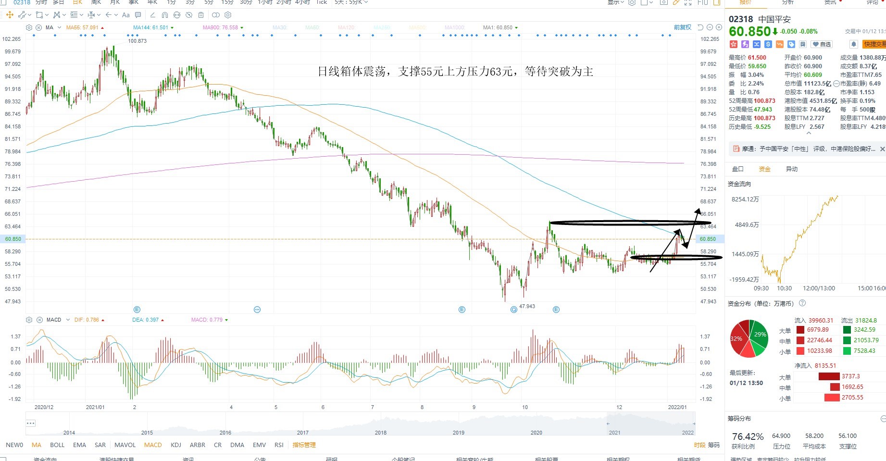Zoom out chart with minus circle icon
Viewport: 886px width, 461px height.
point(710,27)
